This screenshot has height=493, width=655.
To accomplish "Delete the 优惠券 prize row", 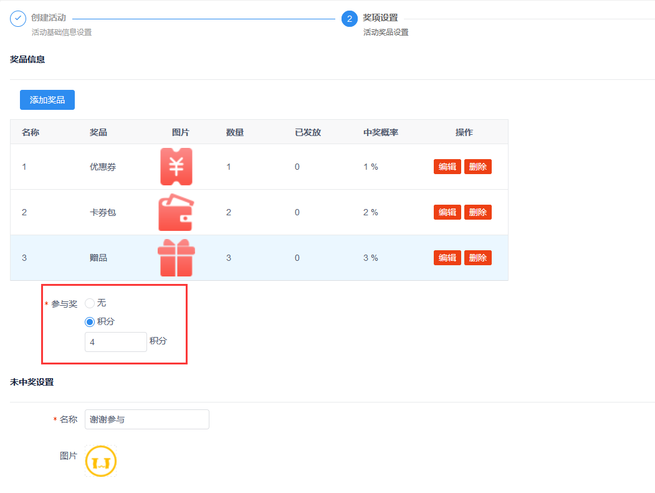I will [x=478, y=167].
